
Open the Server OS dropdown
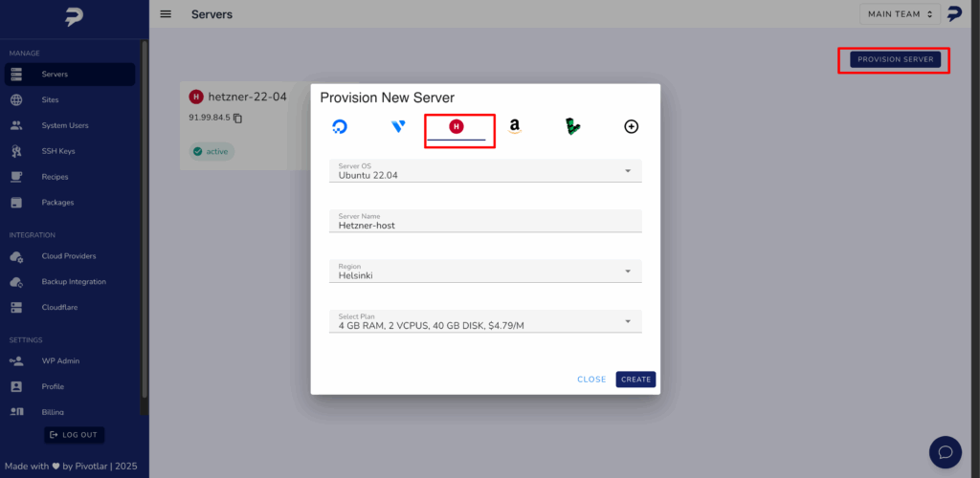[x=485, y=171]
